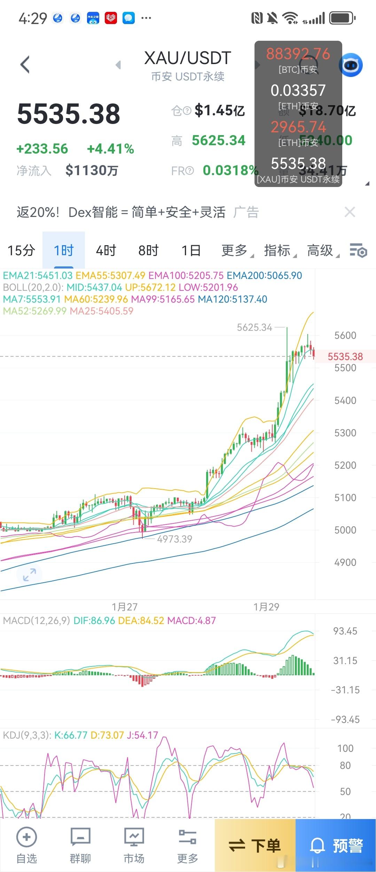This screenshot has height=872, width=376.
Task: Tap the EMA21:5451.03 indicator label
Action: pos(38,275)
